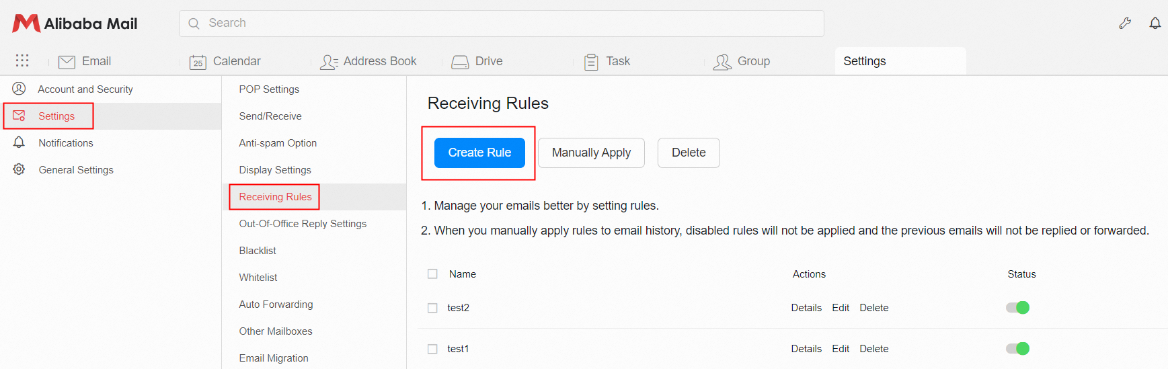This screenshot has height=369, width=1168.
Task: Open Auto Forwarding settings menu item
Action: (x=276, y=304)
